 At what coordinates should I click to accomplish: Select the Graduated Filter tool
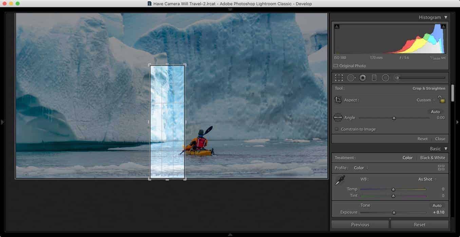(x=374, y=78)
